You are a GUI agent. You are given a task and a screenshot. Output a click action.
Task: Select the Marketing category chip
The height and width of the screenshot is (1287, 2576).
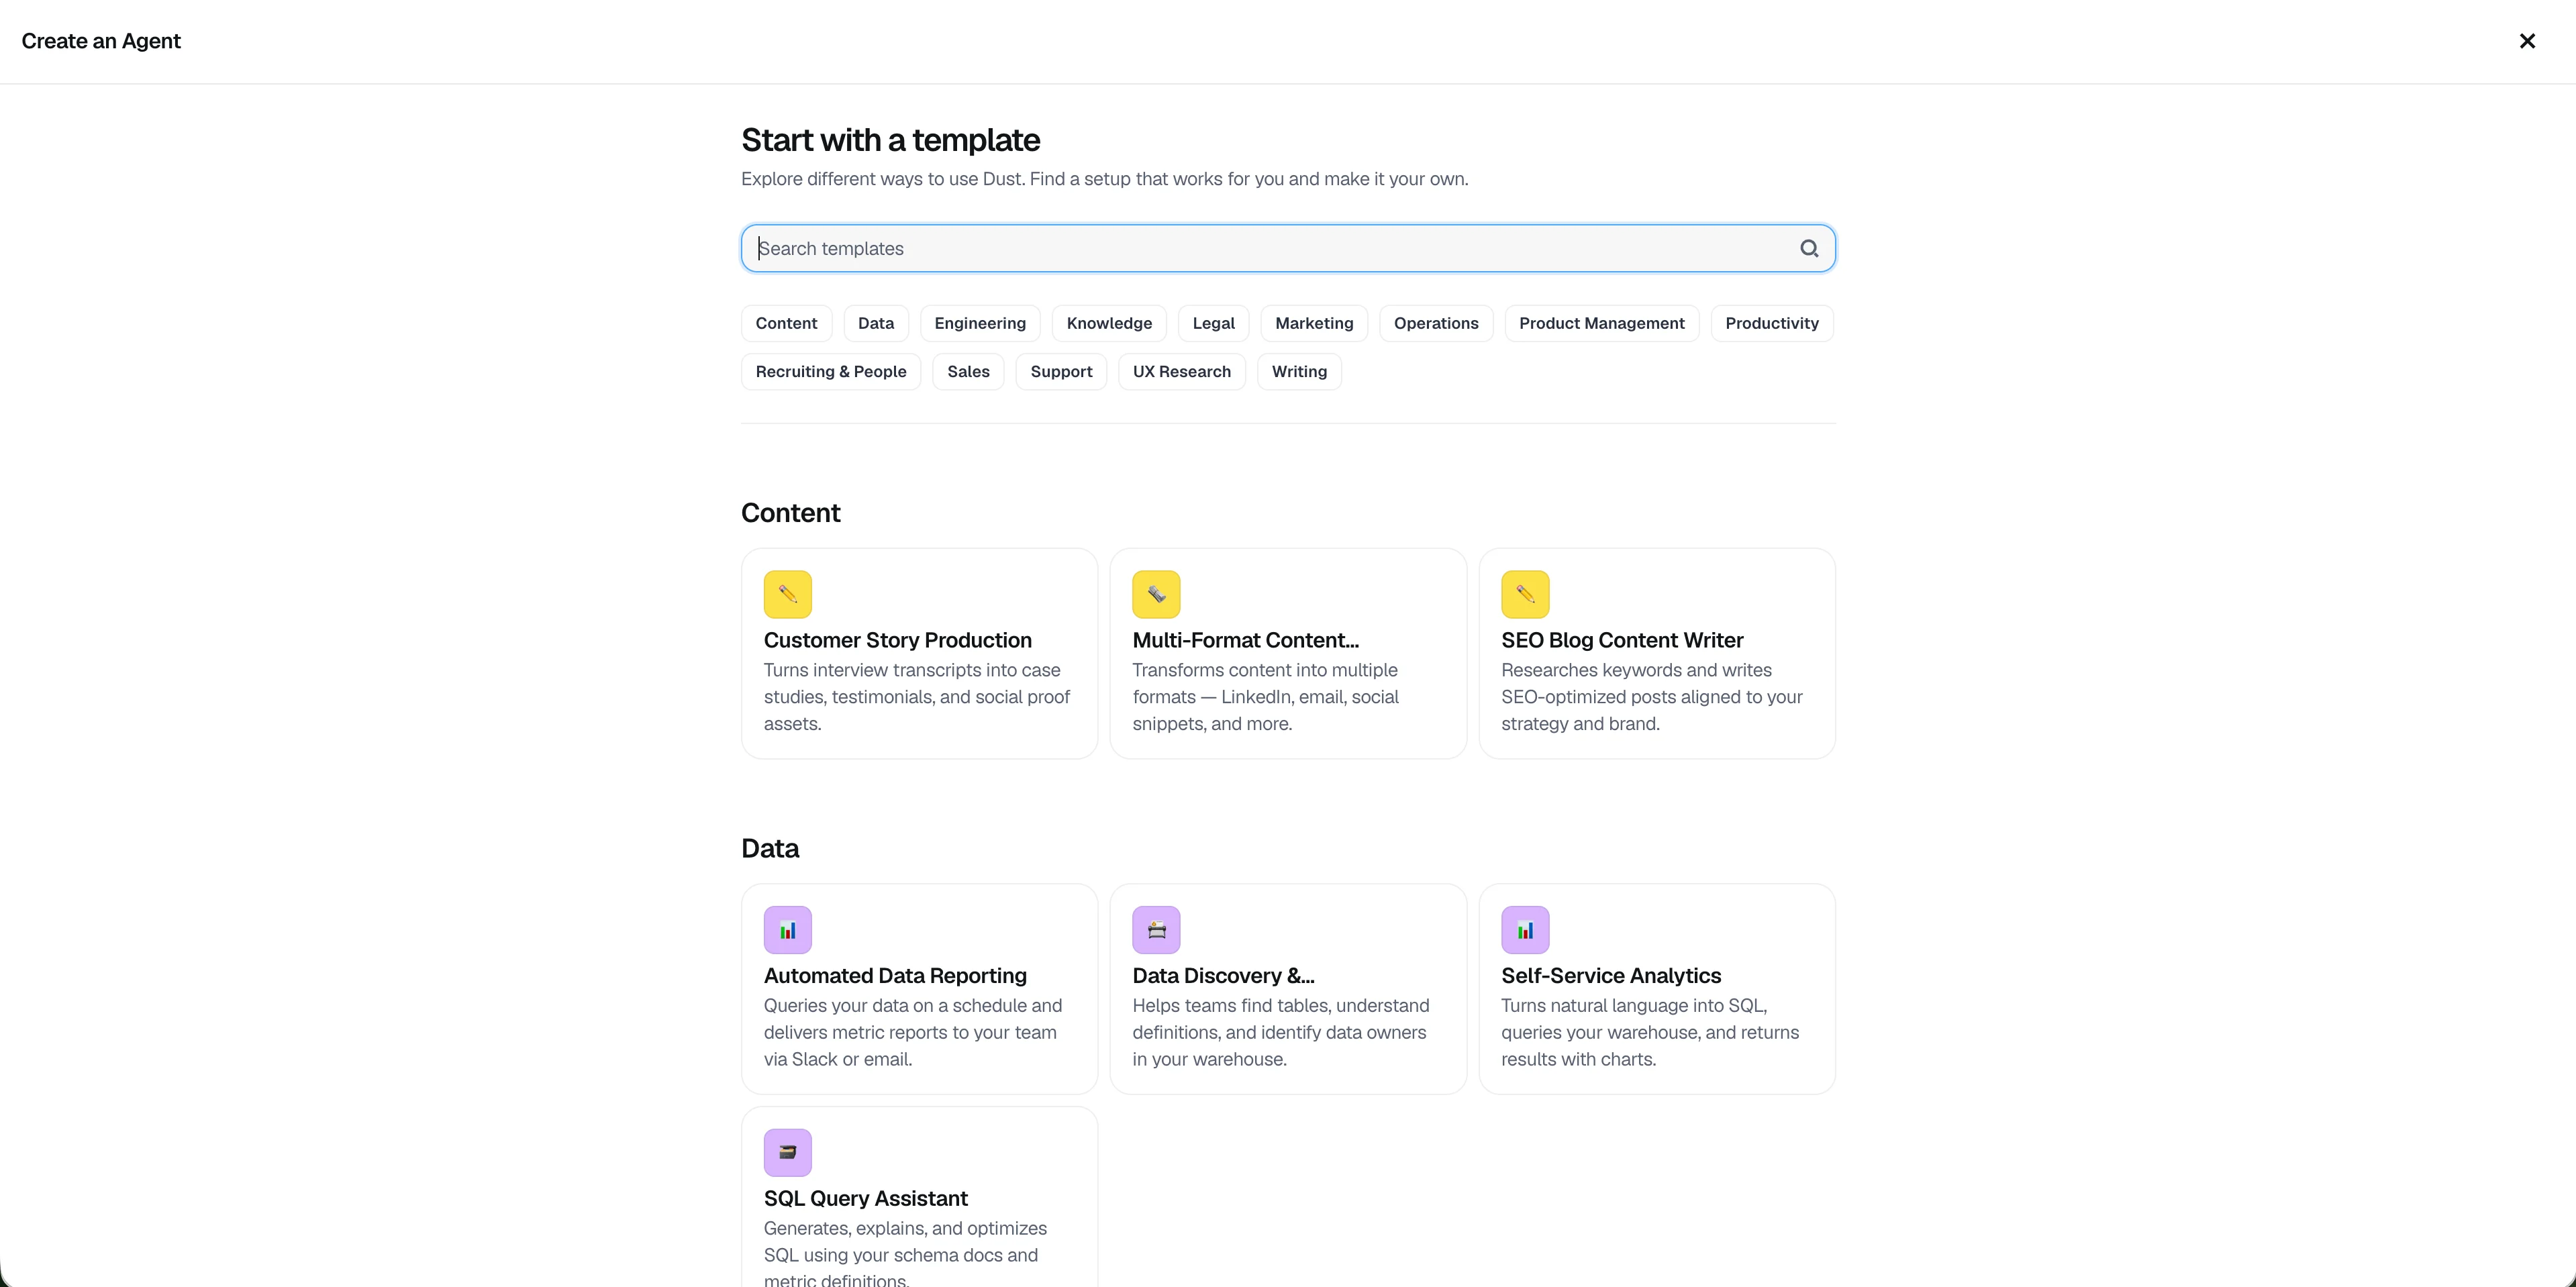pyautogui.click(x=1313, y=323)
